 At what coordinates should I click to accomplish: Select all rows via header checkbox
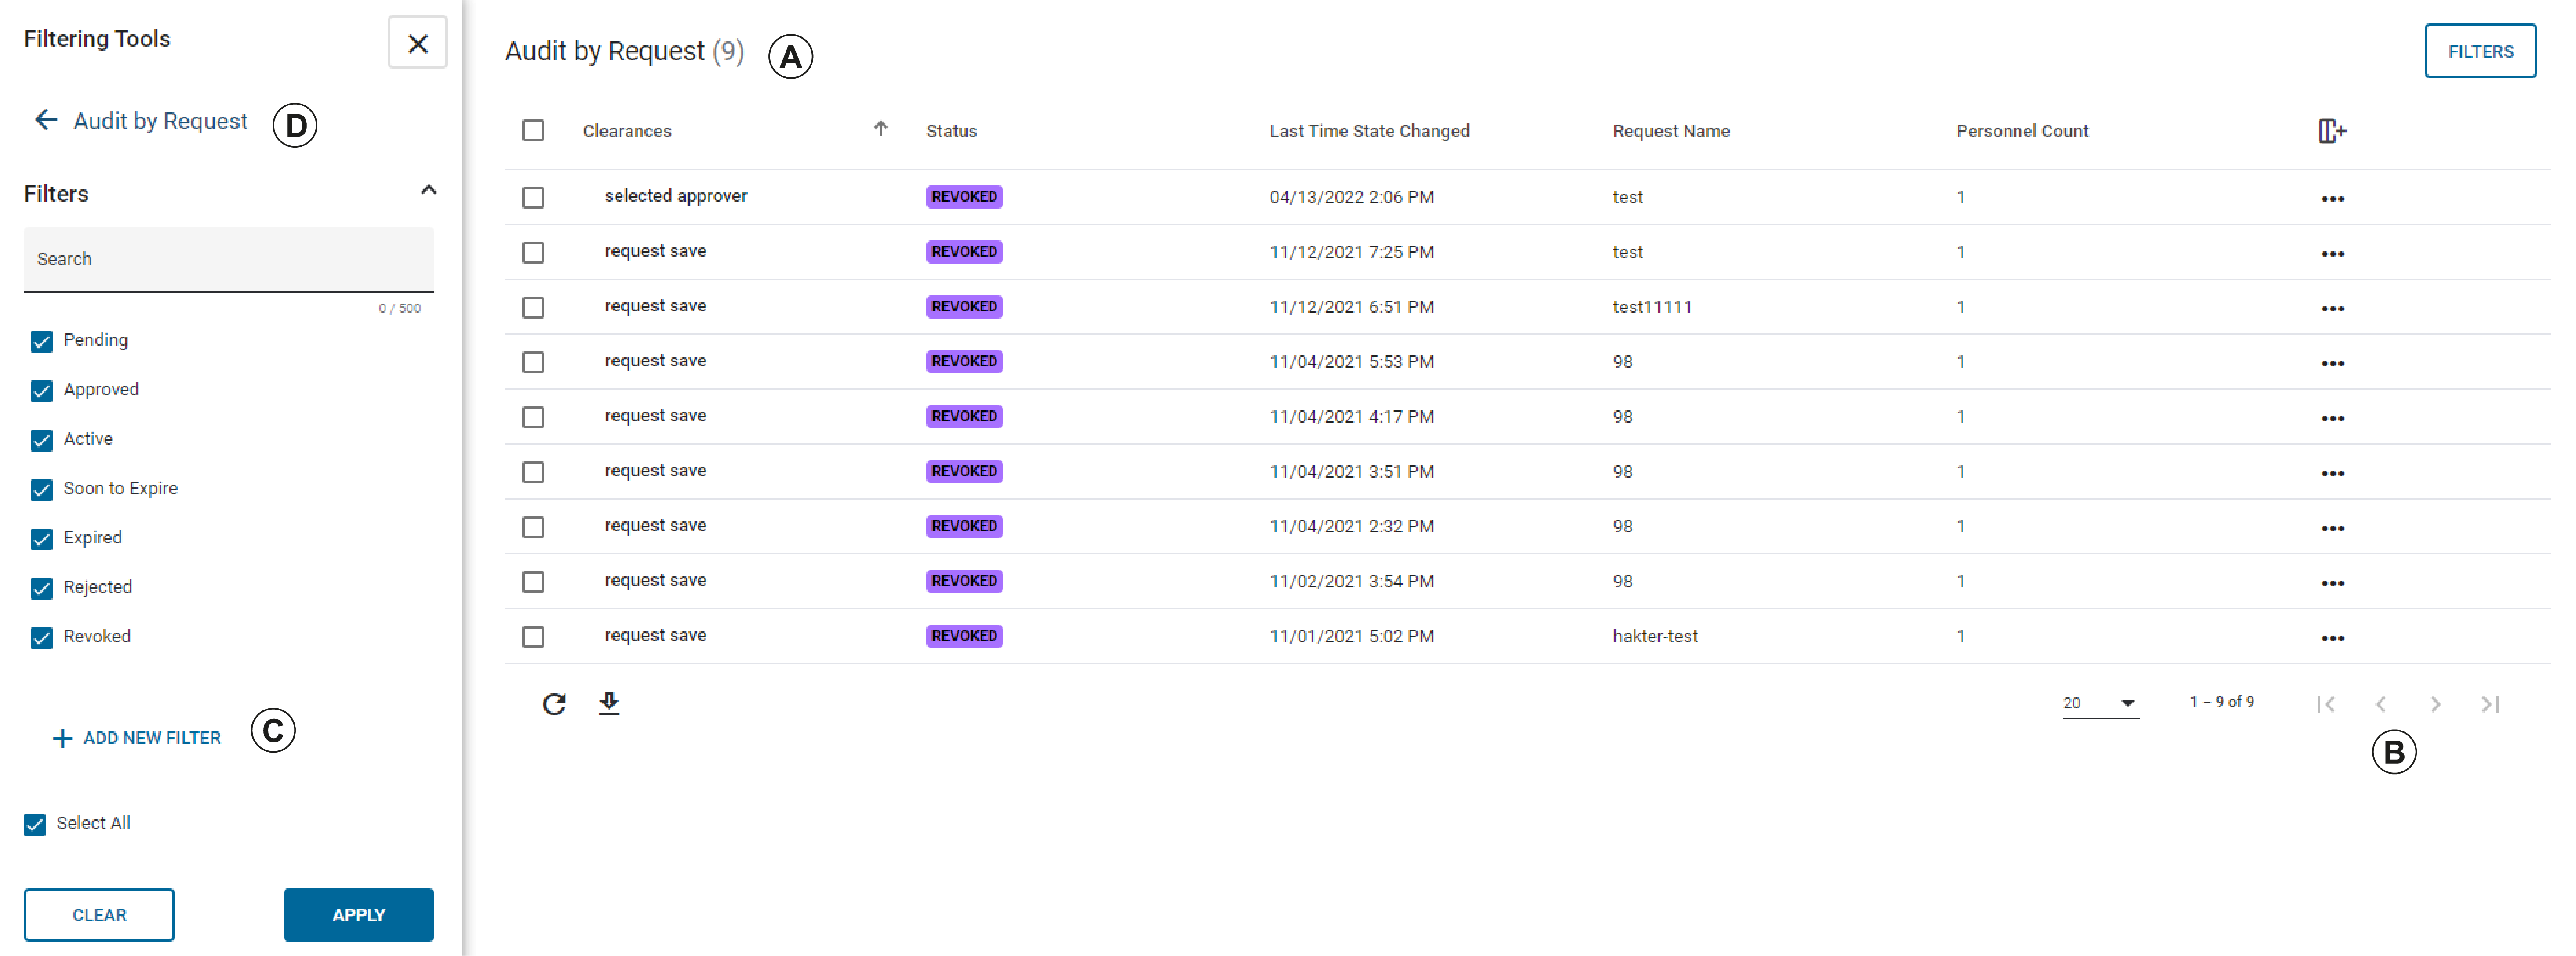[x=533, y=131]
